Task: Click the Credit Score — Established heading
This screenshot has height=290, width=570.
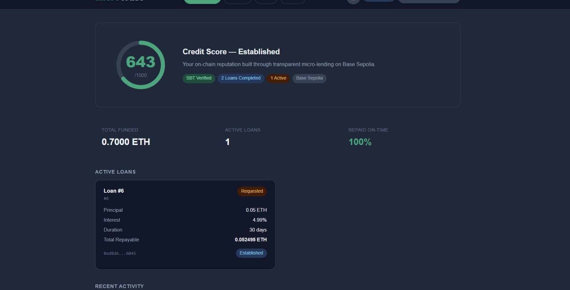Action: pos(231,52)
